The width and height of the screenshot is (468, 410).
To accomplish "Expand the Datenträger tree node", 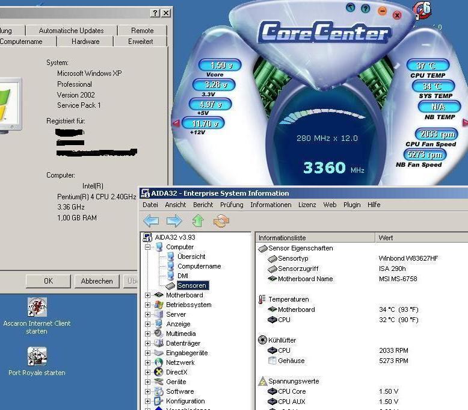I will [147, 343].
